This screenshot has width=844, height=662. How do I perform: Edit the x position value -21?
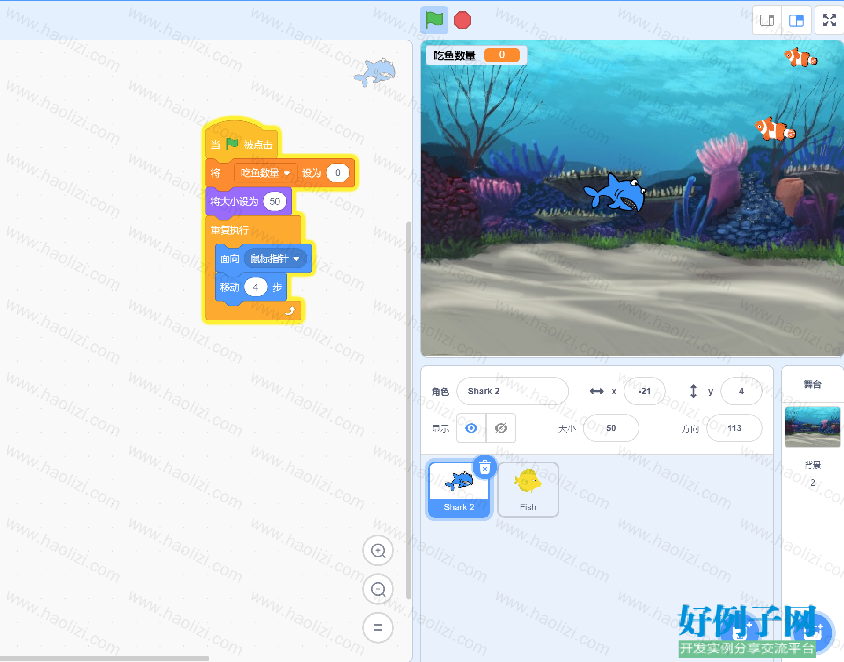click(644, 391)
